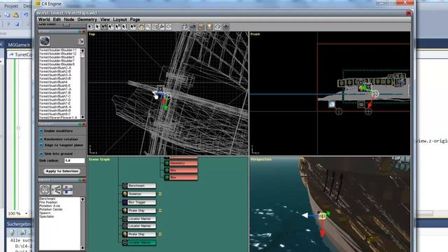
Task: Open the Node menu
Action: coord(69,20)
